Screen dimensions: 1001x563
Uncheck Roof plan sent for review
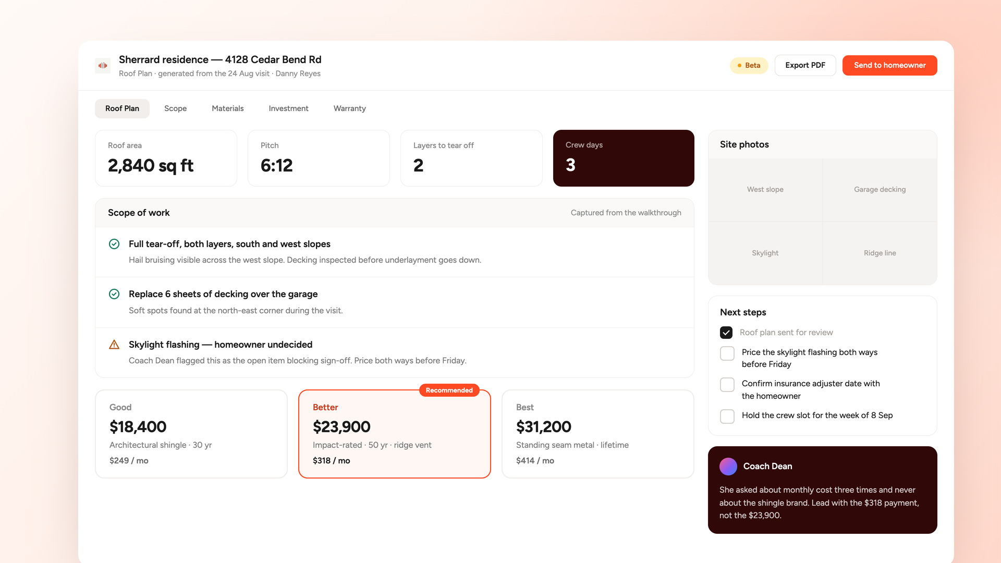point(726,333)
